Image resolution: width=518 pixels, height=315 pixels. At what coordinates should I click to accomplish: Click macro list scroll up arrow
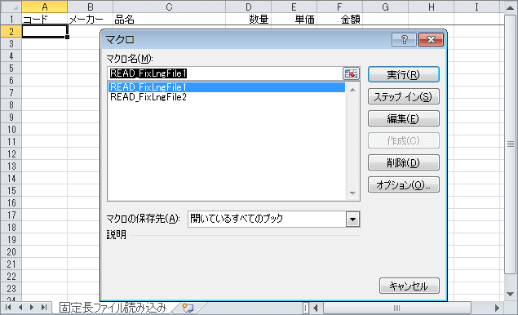click(x=352, y=90)
